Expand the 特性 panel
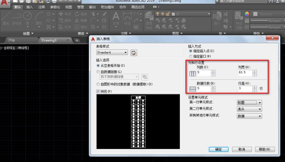The width and height of the screenshot is (285, 162). coord(259,33)
